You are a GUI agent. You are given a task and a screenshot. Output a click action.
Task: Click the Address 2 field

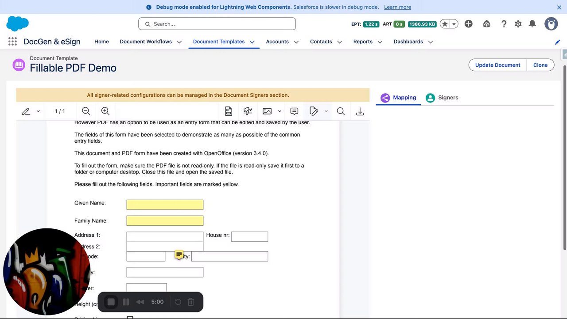click(165, 247)
